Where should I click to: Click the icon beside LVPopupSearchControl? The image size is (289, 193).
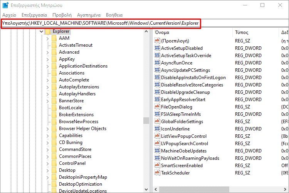(157, 144)
